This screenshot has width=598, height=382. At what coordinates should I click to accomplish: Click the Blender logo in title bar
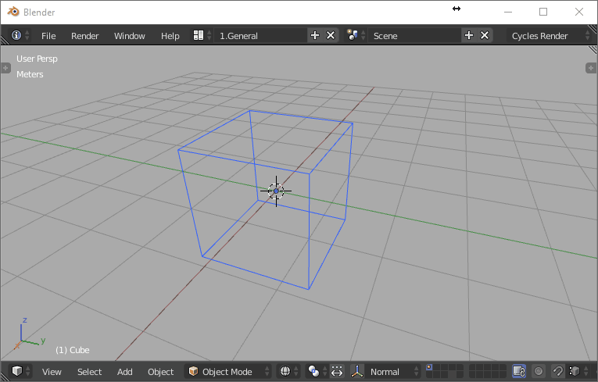pyautogui.click(x=13, y=12)
